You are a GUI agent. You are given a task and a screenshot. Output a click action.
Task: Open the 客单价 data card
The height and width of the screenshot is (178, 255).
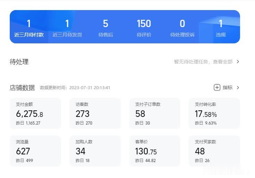pos(155,151)
